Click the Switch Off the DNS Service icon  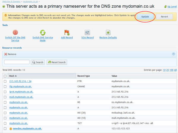[x=15, y=32]
